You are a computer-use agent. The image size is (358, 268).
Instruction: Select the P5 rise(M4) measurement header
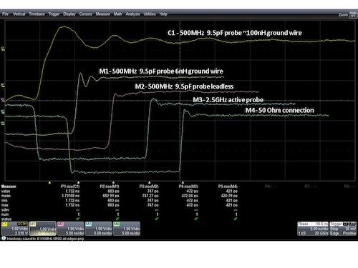pyautogui.click(x=228, y=187)
